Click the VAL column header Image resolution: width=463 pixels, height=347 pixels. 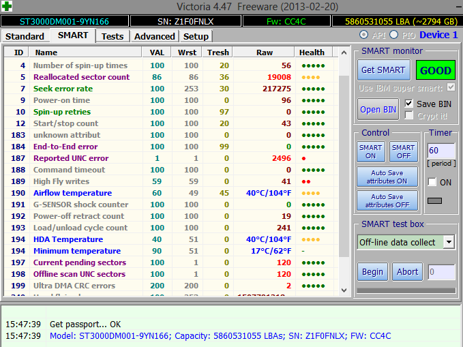(157, 52)
